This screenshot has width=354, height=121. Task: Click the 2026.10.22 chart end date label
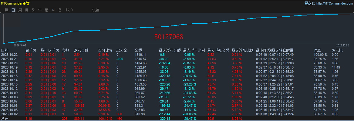pyautogui.click(x=342, y=45)
